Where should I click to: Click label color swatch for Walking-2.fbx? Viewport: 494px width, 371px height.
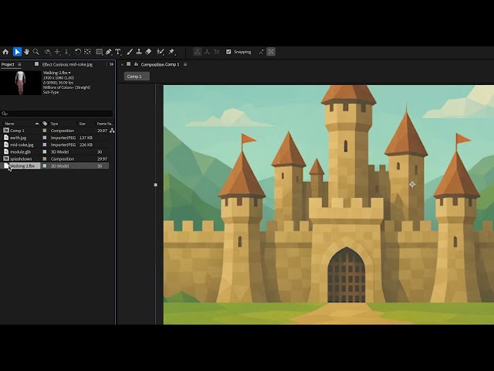pos(45,165)
